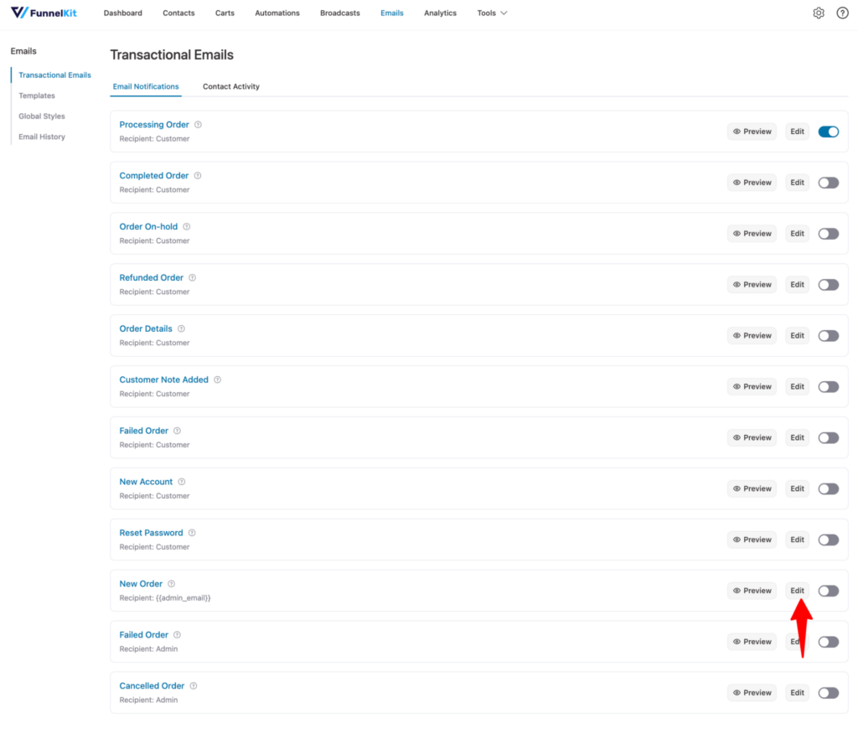Viewport: 858px width, 754px height.
Task: Enable the Completed Order email toggle
Action: (828, 182)
